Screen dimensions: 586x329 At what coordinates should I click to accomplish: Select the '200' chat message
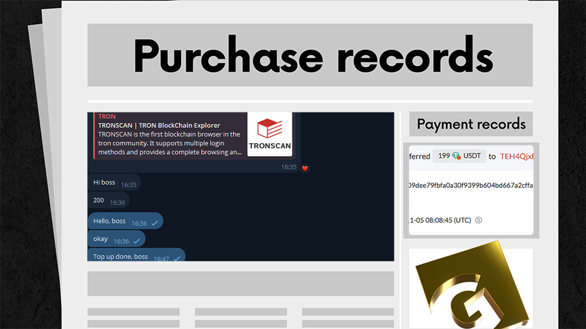(x=108, y=200)
